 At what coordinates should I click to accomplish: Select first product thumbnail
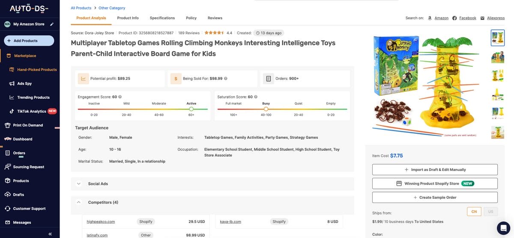click(497, 38)
